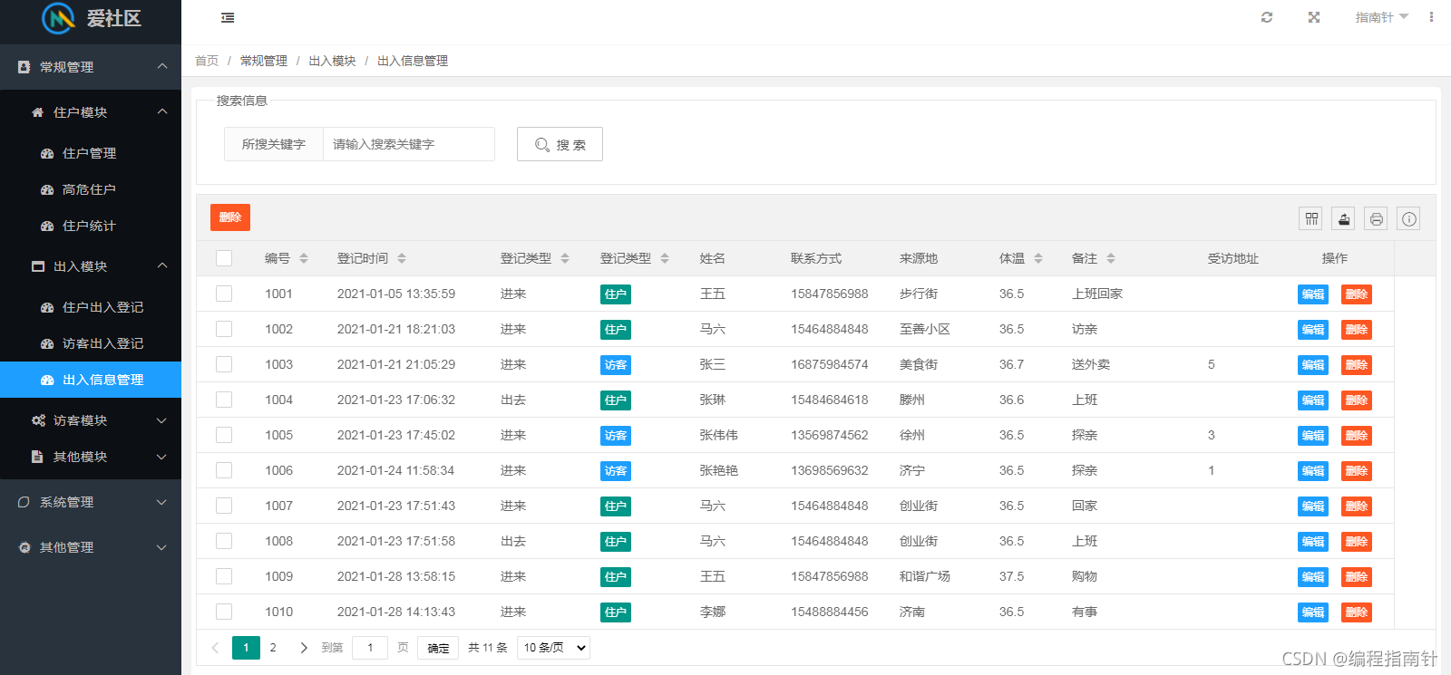Sort the first 登记类型 column
The image size is (1451, 675).
point(565,258)
